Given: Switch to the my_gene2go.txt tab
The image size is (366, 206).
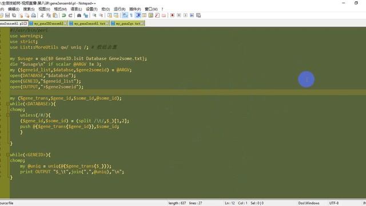Looking at the screenshot, I should (128, 23).
